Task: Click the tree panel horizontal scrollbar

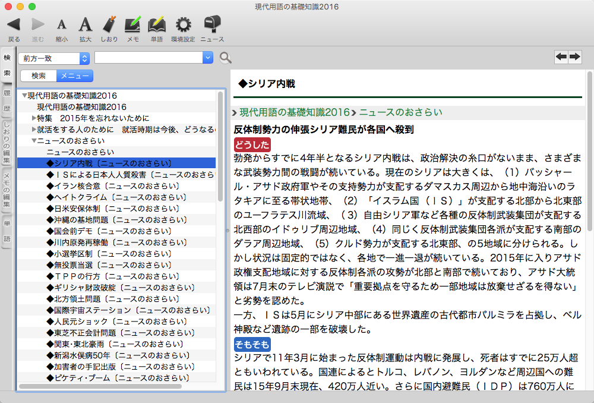Action: click(100, 386)
